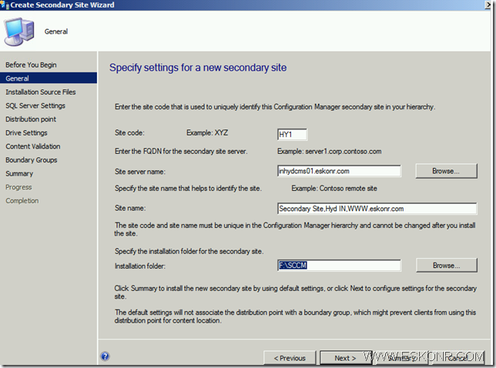
Task: Click the Site server name input field
Action: [339, 171]
